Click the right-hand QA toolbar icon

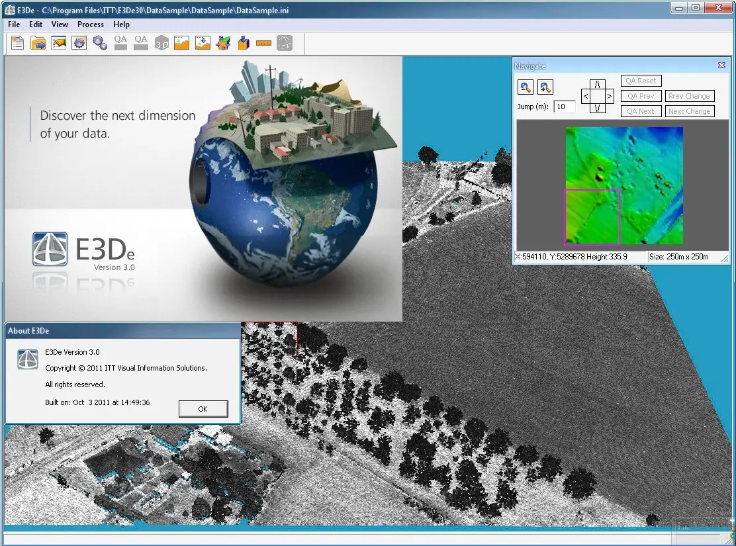tap(141, 43)
